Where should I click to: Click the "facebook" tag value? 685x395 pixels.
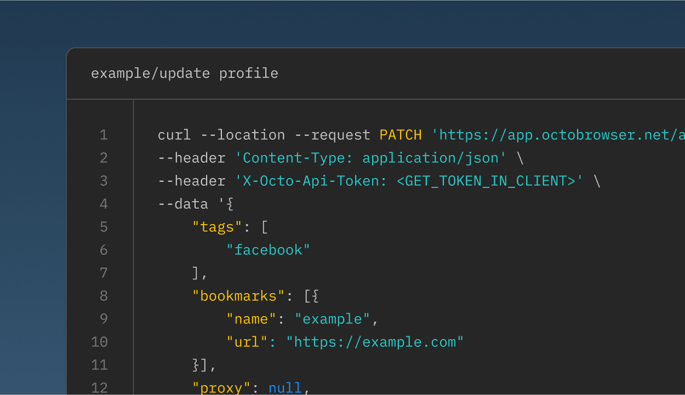(269, 250)
